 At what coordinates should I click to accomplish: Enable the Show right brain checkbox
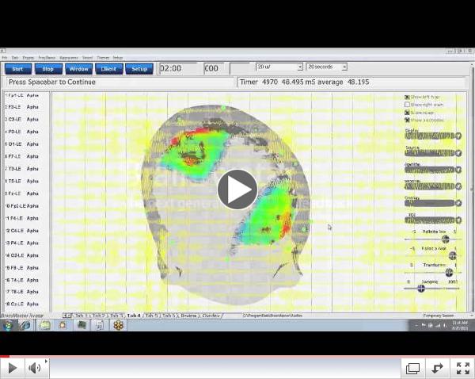408,105
